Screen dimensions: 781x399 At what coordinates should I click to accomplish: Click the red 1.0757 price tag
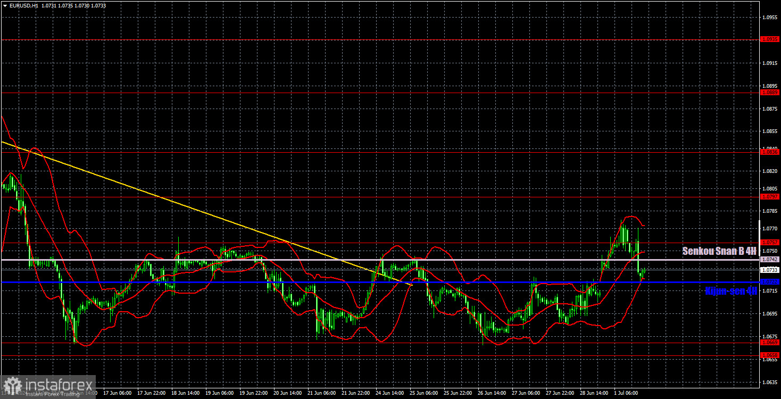770,242
